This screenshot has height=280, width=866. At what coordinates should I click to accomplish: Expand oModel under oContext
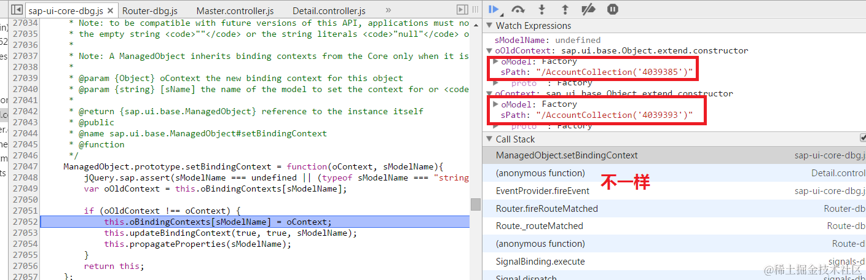pos(496,104)
